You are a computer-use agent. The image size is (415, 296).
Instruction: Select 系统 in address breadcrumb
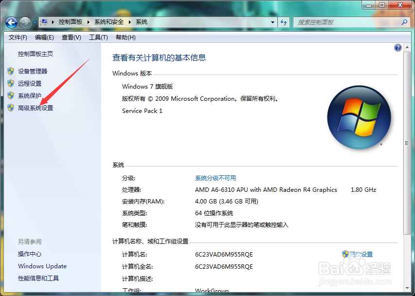click(x=142, y=22)
